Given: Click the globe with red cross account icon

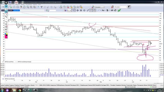Looking at the screenshot, I should 93,7.
